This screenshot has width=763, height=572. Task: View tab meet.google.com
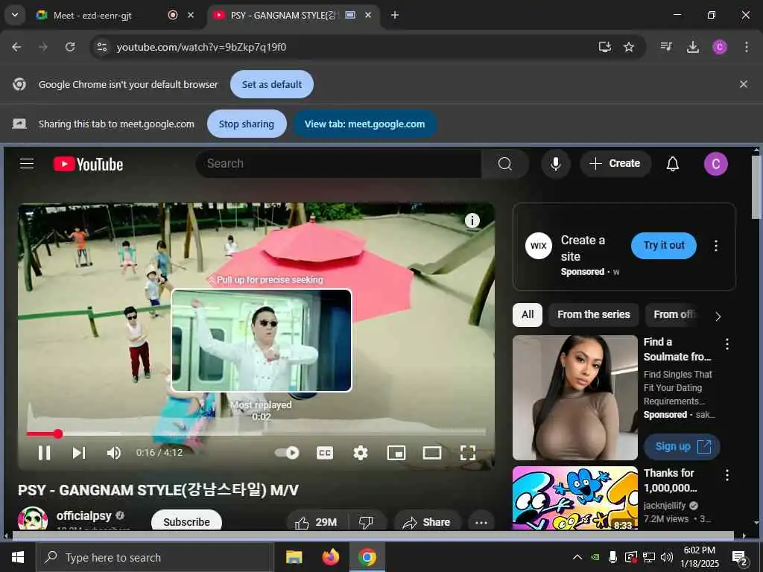(x=364, y=124)
